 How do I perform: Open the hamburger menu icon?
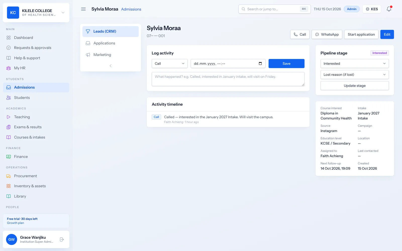[83, 9]
